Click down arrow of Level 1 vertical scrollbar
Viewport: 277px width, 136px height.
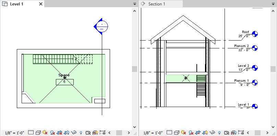[135, 127]
